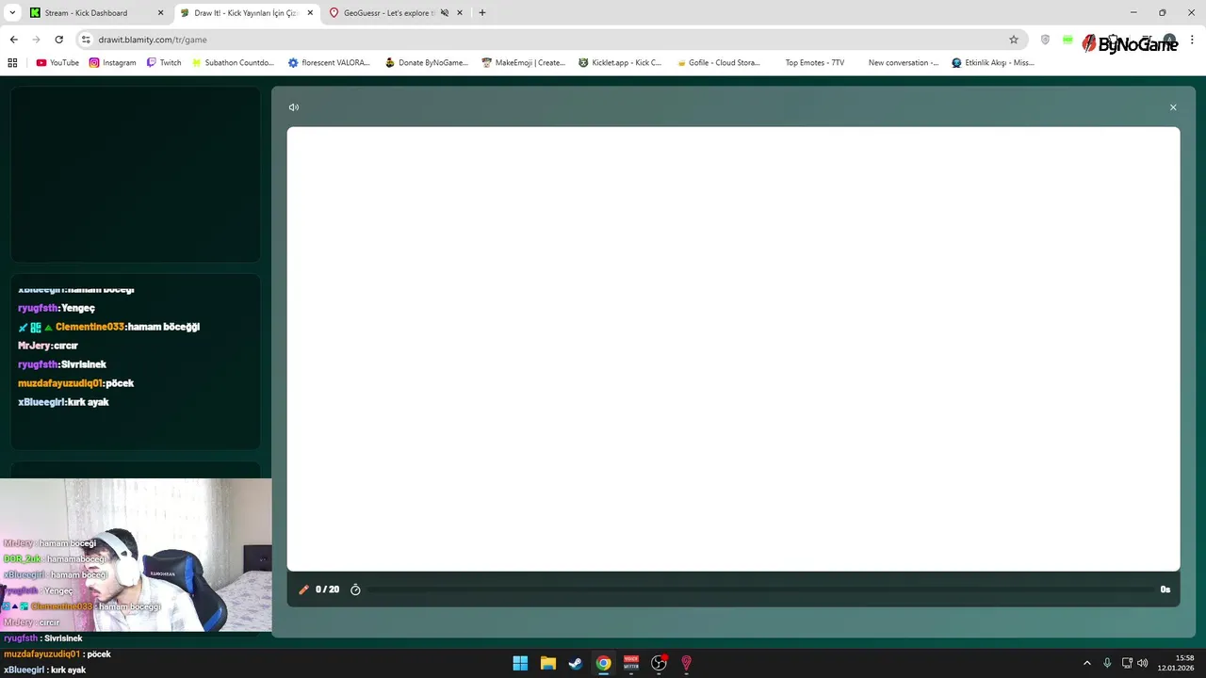Click the microphone tray icon

click(1107, 663)
